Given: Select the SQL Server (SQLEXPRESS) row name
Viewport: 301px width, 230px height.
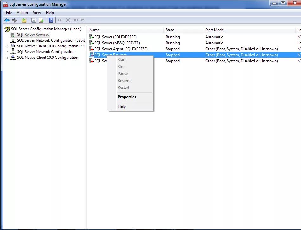Looking at the screenshot, I should pos(115,37).
